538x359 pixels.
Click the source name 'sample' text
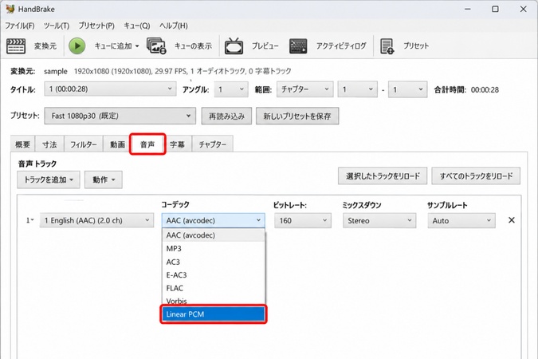(x=56, y=71)
